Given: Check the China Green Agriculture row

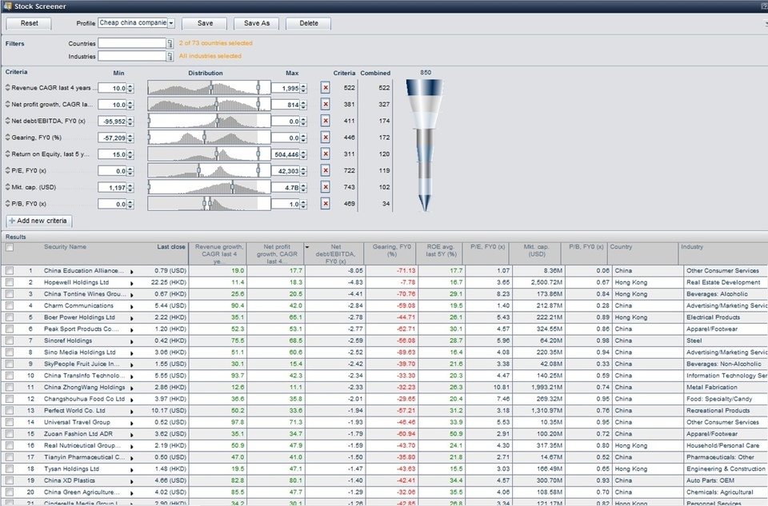Looking at the screenshot, I should click(x=10, y=492).
